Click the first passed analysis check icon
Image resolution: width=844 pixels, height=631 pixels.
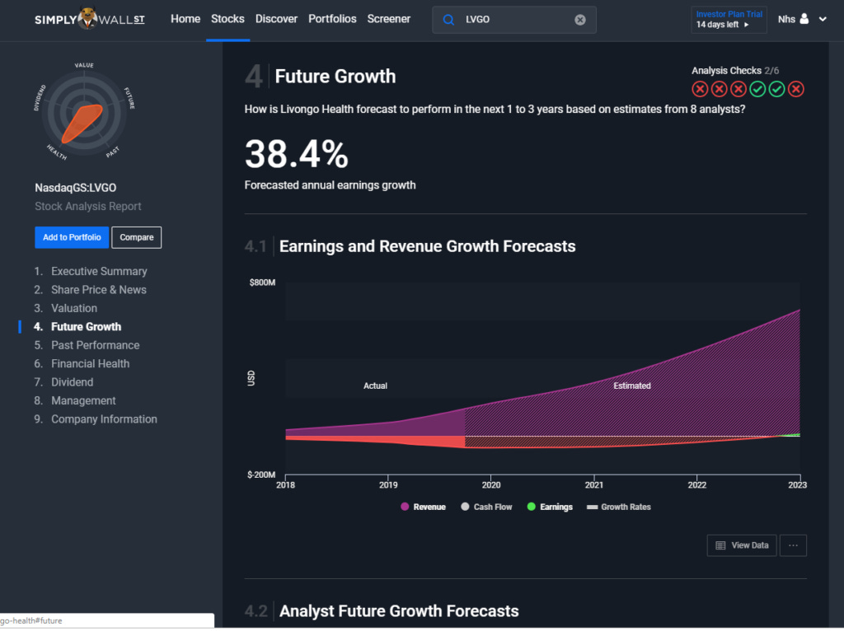757,89
